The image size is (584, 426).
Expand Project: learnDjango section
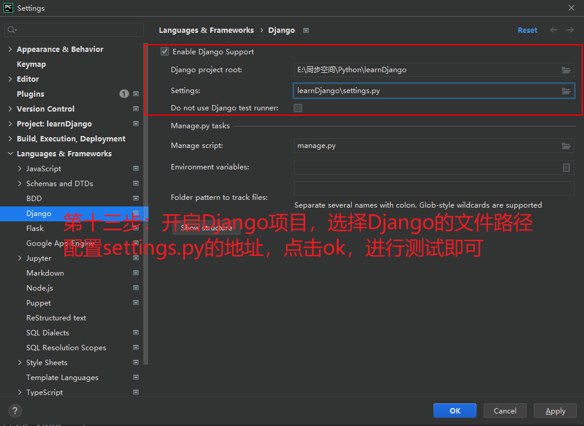coord(10,124)
